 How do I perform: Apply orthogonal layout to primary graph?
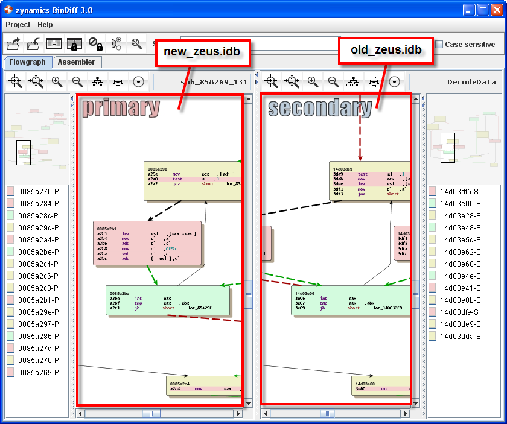(x=118, y=82)
